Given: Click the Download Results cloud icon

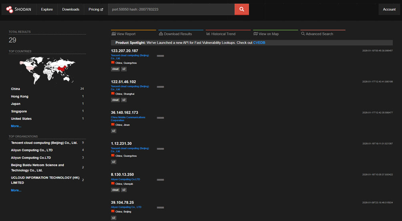Looking at the screenshot, I should [x=161, y=34].
